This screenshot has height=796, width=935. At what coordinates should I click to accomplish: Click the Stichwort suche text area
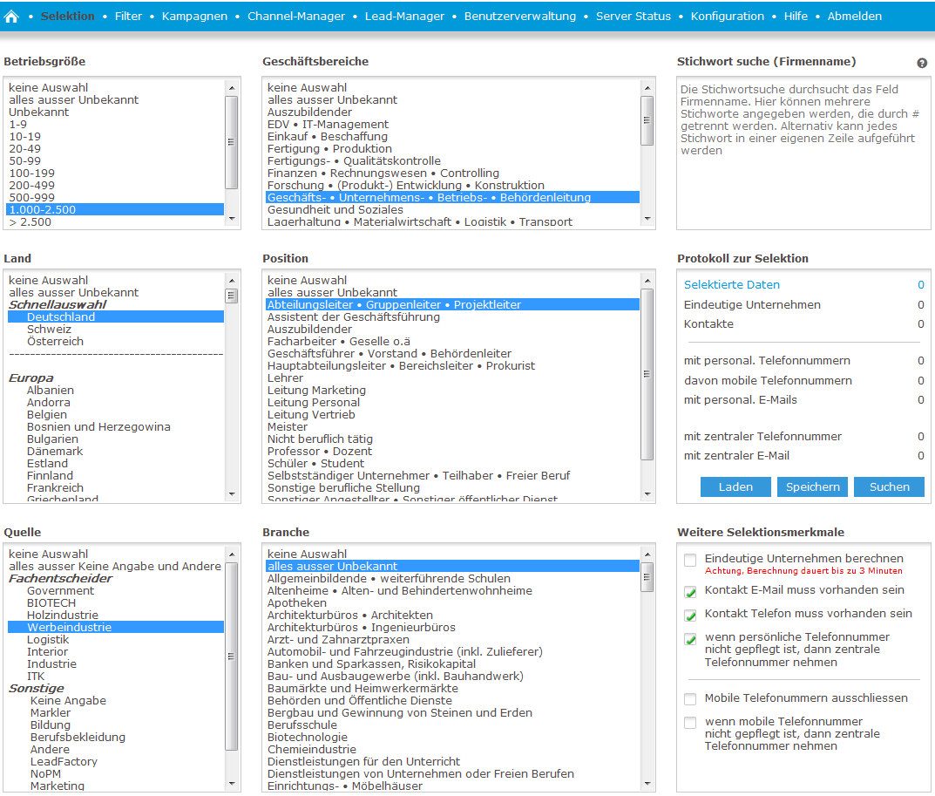[x=803, y=153]
